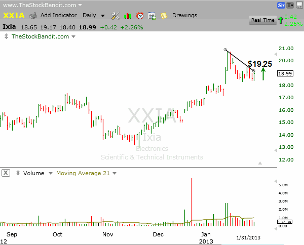Click the Real-Time button
This screenshot has width=304, height=245.
point(262,20)
